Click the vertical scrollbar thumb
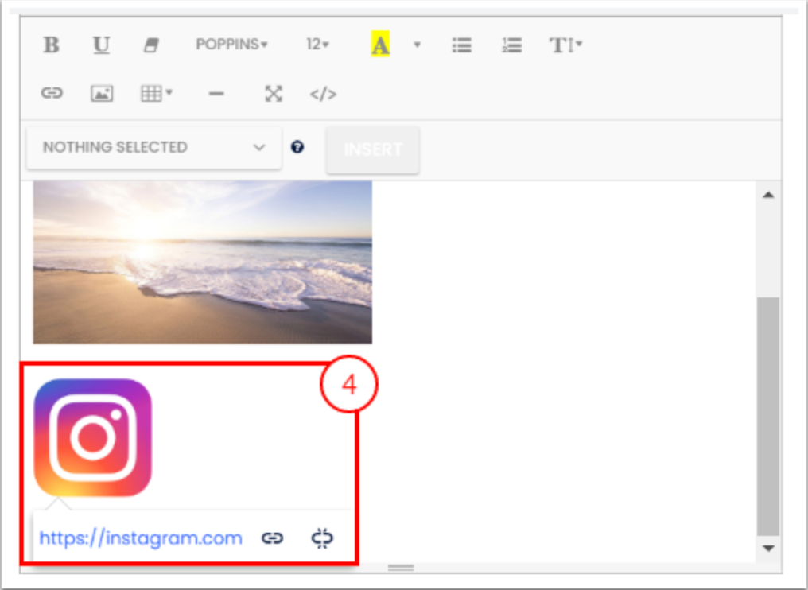 pyautogui.click(x=768, y=417)
